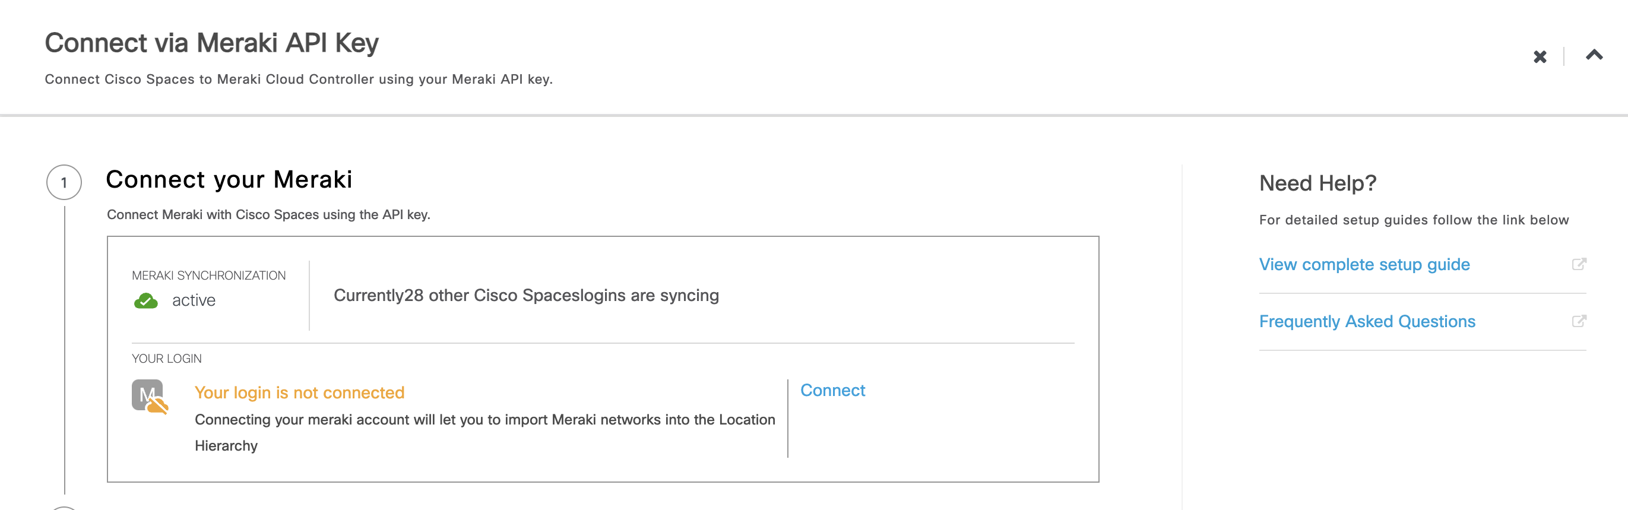This screenshot has width=1628, height=510.
Task: Click the 'Your login is not connected' warning
Action: [x=299, y=392]
